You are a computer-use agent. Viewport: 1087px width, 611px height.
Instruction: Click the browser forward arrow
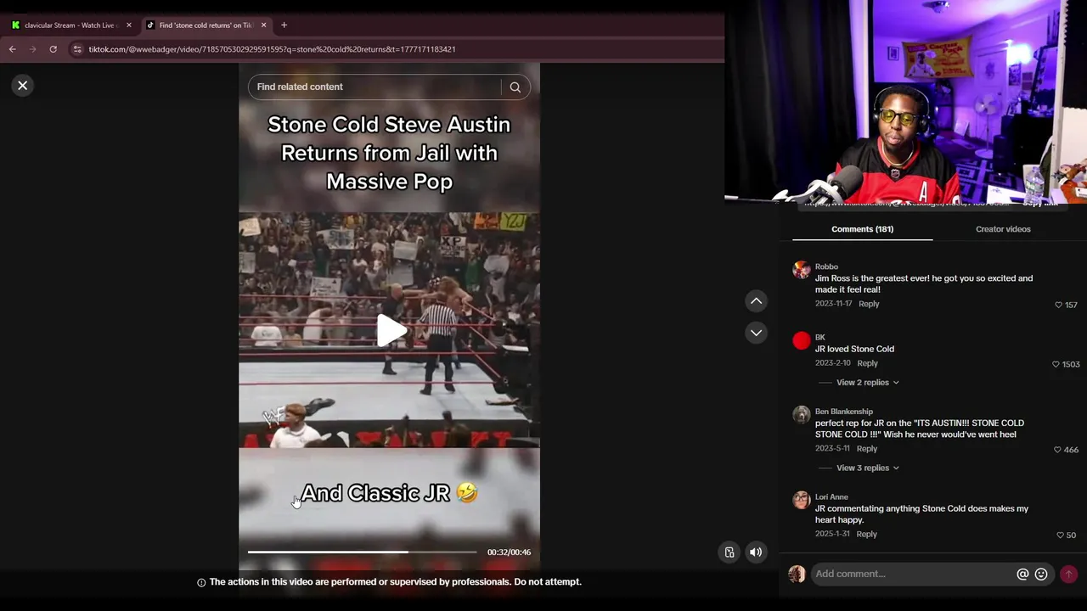point(33,49)
